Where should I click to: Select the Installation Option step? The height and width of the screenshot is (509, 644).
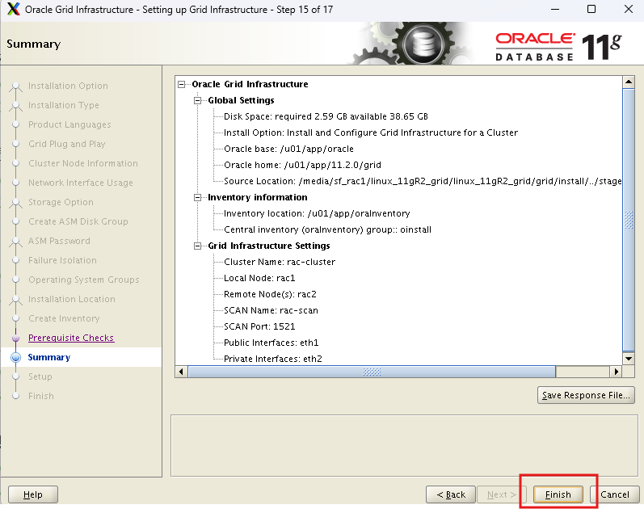[x=68, y=86]
